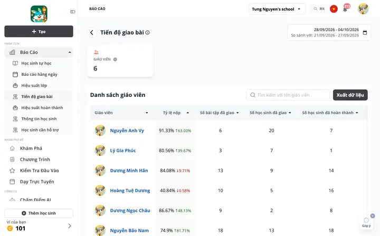This screenshot has width=380, height=236.
Task: Open the Góp ý feedback chat button
Action: 366,222
